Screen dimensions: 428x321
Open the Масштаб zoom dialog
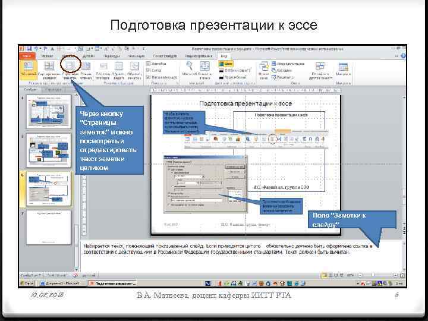click(x=189, y=68)
